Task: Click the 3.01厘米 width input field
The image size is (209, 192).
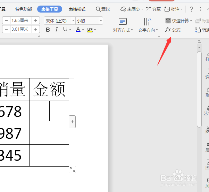Action: (x=21, y=29)
